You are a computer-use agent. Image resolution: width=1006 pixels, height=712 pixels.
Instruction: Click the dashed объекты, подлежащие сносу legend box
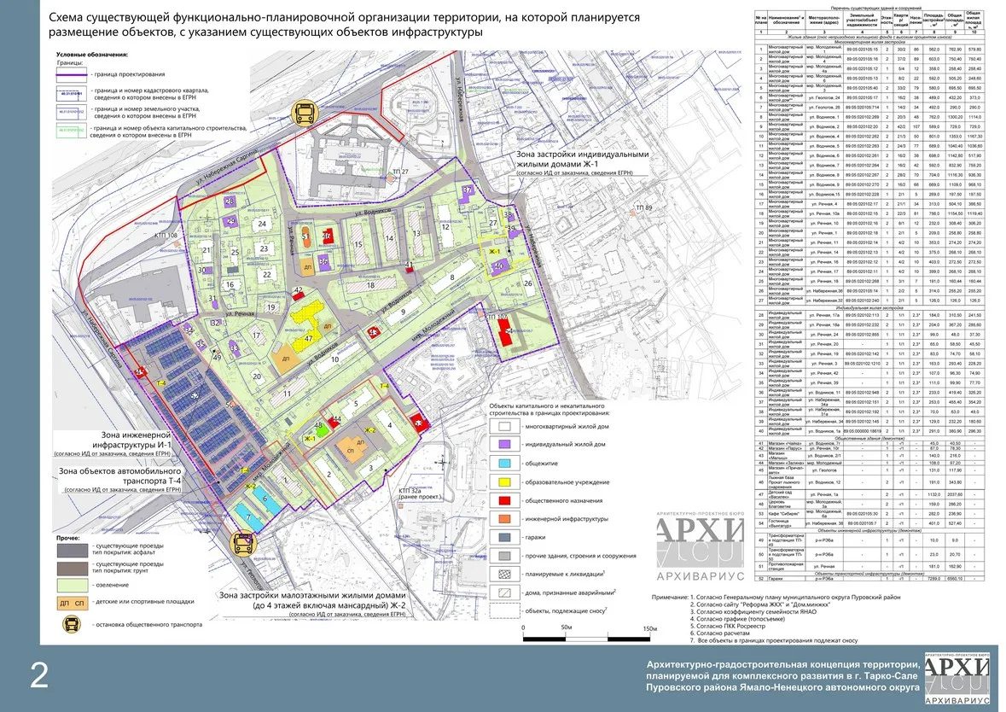click(506, 611)
